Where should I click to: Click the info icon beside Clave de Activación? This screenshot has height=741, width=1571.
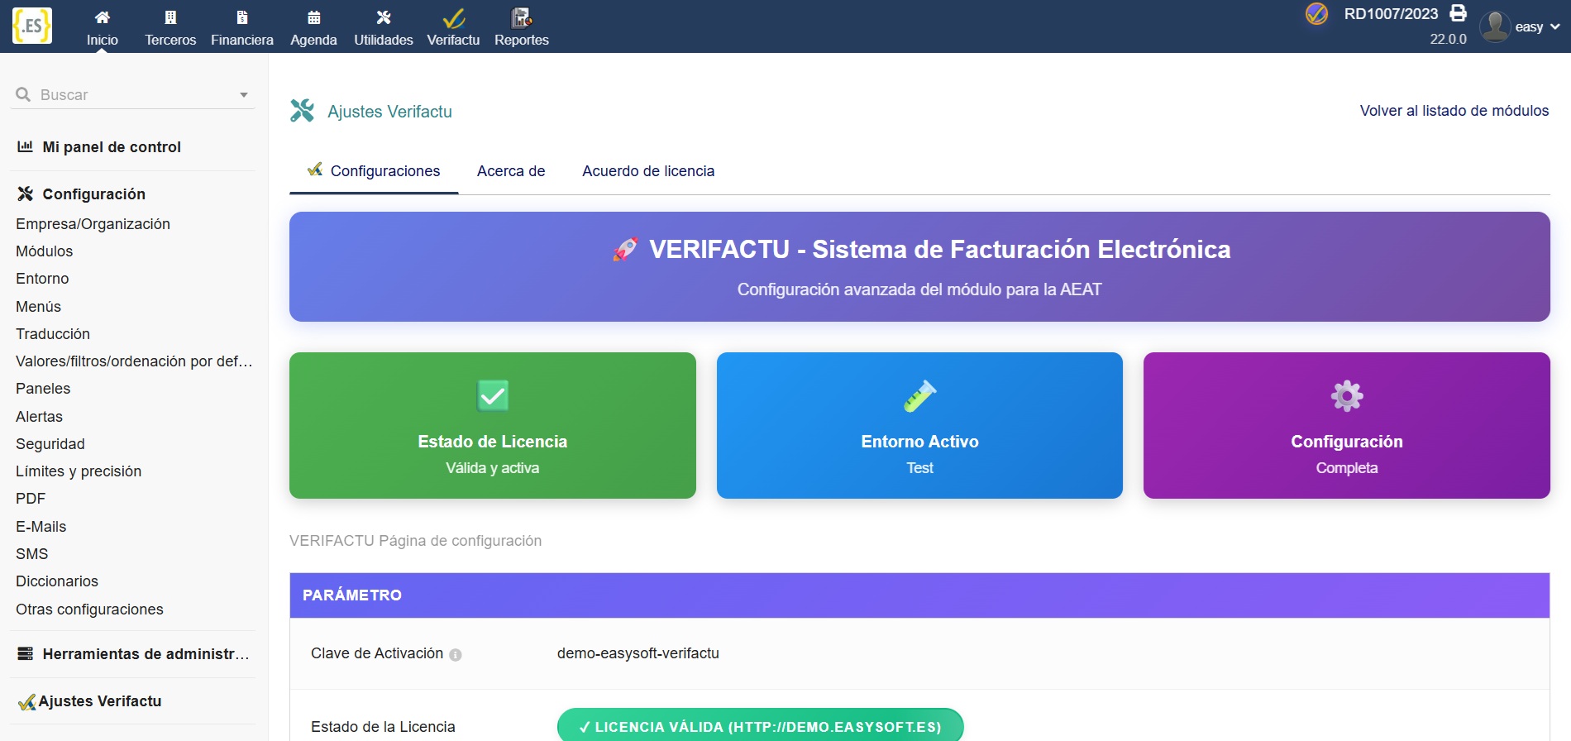pyautogui.click(x=456, y=655)
